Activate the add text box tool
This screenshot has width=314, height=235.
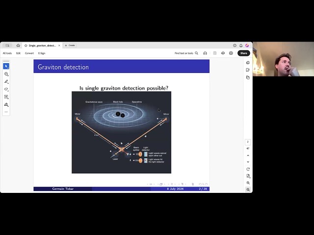coord(6,97)
